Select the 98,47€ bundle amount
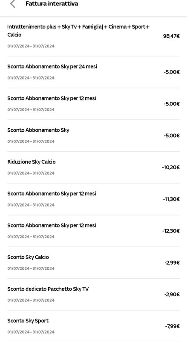 pyautogui.click(x=171, y=36)
